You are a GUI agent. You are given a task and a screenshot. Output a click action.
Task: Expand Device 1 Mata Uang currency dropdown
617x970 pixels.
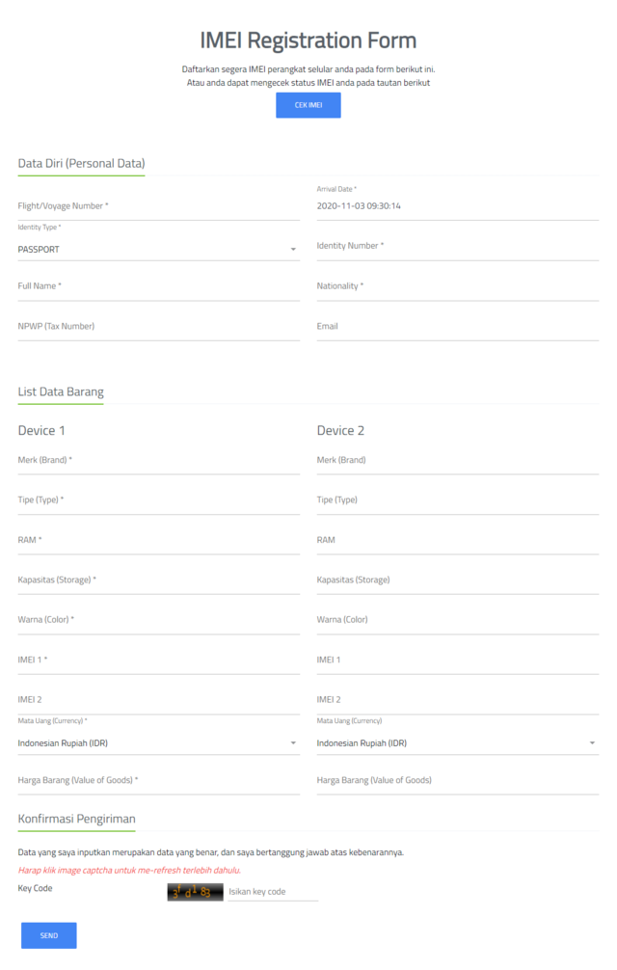click(159, 743)
